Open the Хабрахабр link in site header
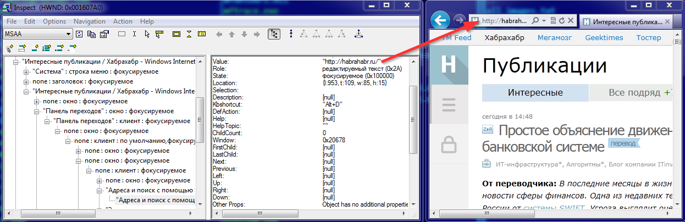The width and height of the screenshot is (685, 222). point(505,37)
